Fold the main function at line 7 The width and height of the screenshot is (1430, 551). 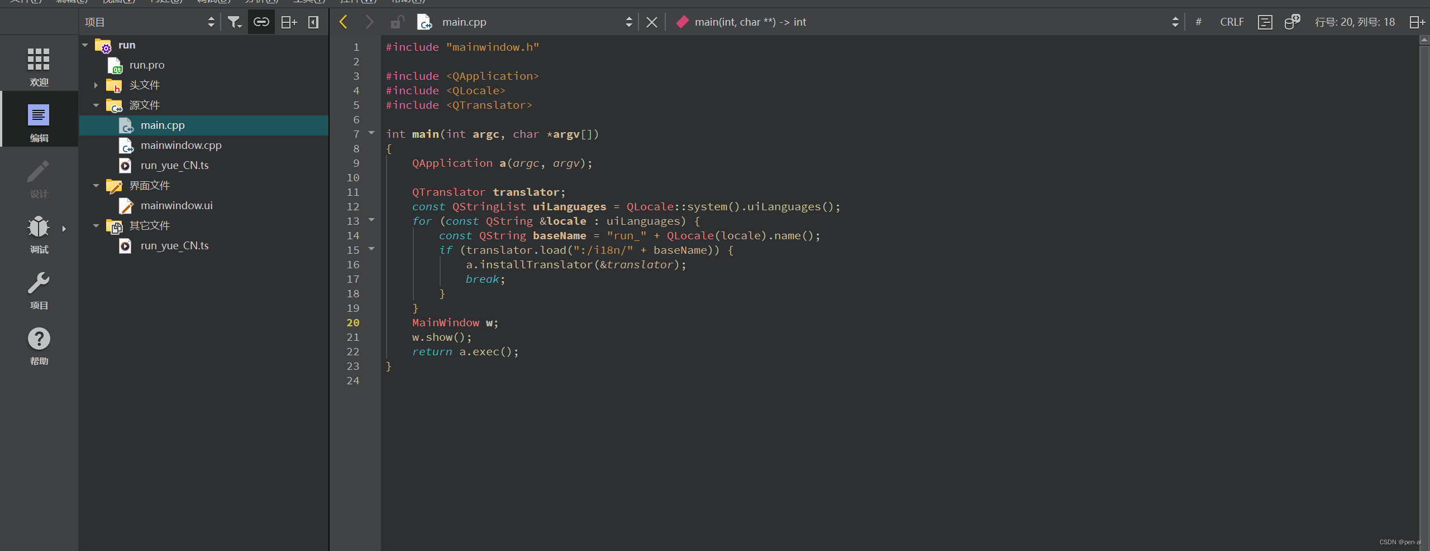[x=371, y=133]
